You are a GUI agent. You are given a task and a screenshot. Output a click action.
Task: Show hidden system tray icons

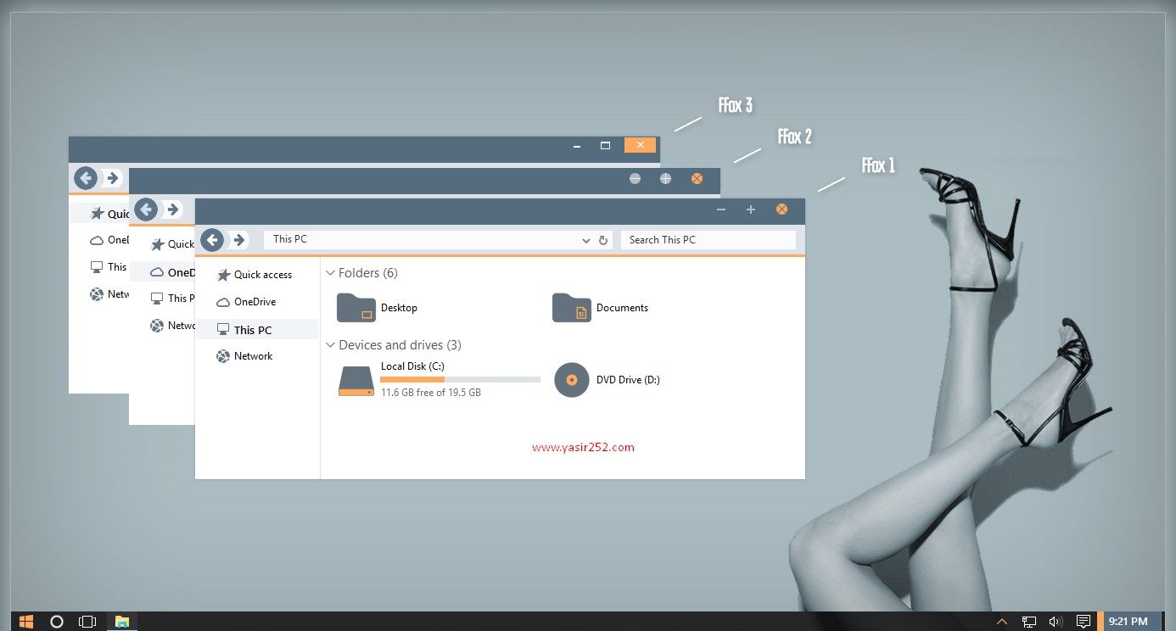click(1002, 622)
